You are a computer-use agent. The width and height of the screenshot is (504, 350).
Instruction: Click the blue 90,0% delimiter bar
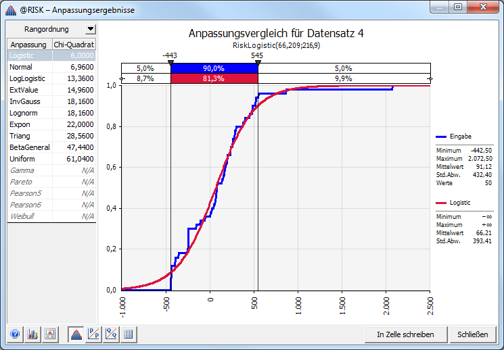(x=214, y=68)
